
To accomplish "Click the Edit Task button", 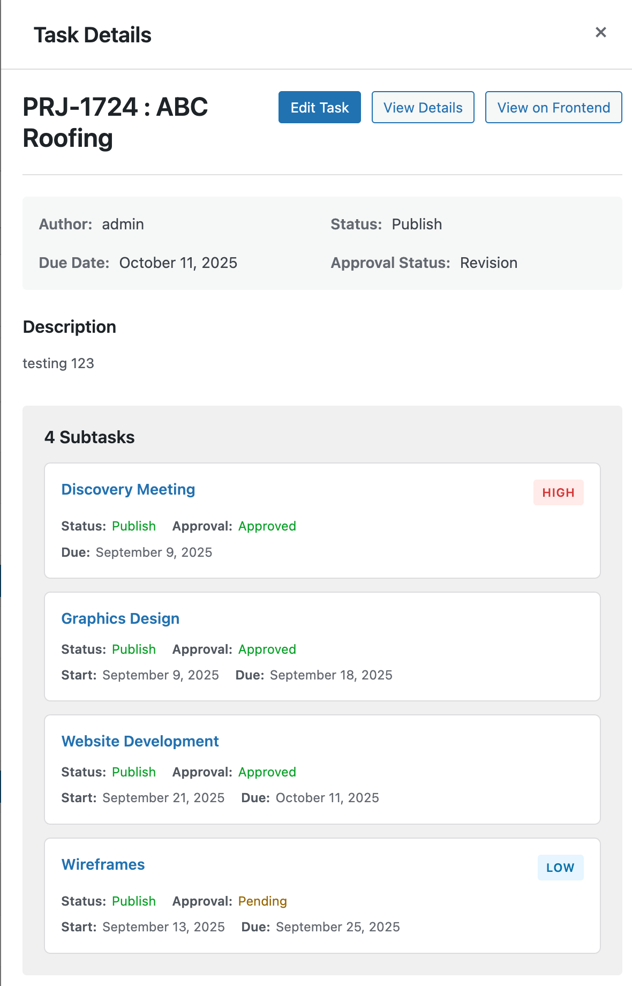I will pos(319,107).
